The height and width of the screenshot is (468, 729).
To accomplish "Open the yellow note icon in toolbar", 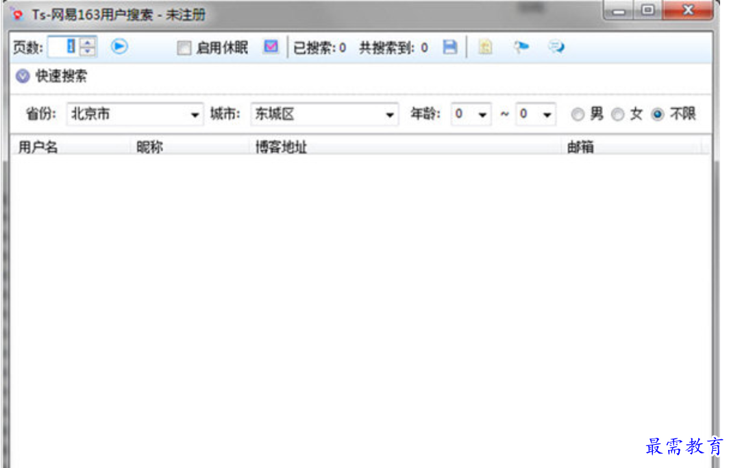I will click(x=485, y=47).
